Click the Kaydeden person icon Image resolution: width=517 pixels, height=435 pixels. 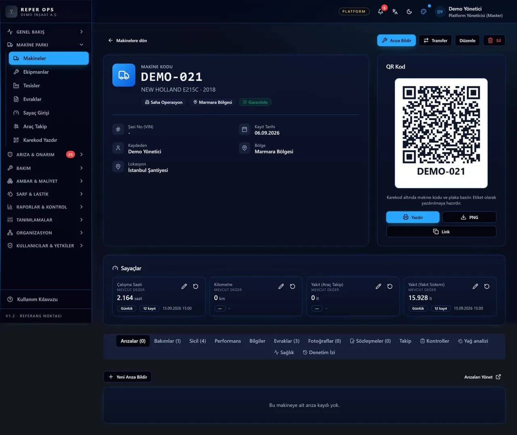pyautogui.click(x=118, y=148)
